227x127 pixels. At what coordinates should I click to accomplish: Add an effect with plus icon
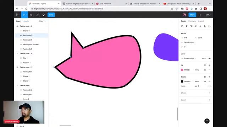pos(210,93)
